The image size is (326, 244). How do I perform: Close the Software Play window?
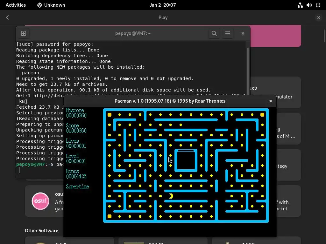tap(318, 17)
